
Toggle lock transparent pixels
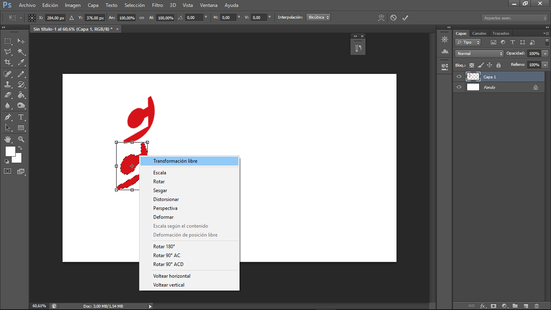(x=472, y=65)
